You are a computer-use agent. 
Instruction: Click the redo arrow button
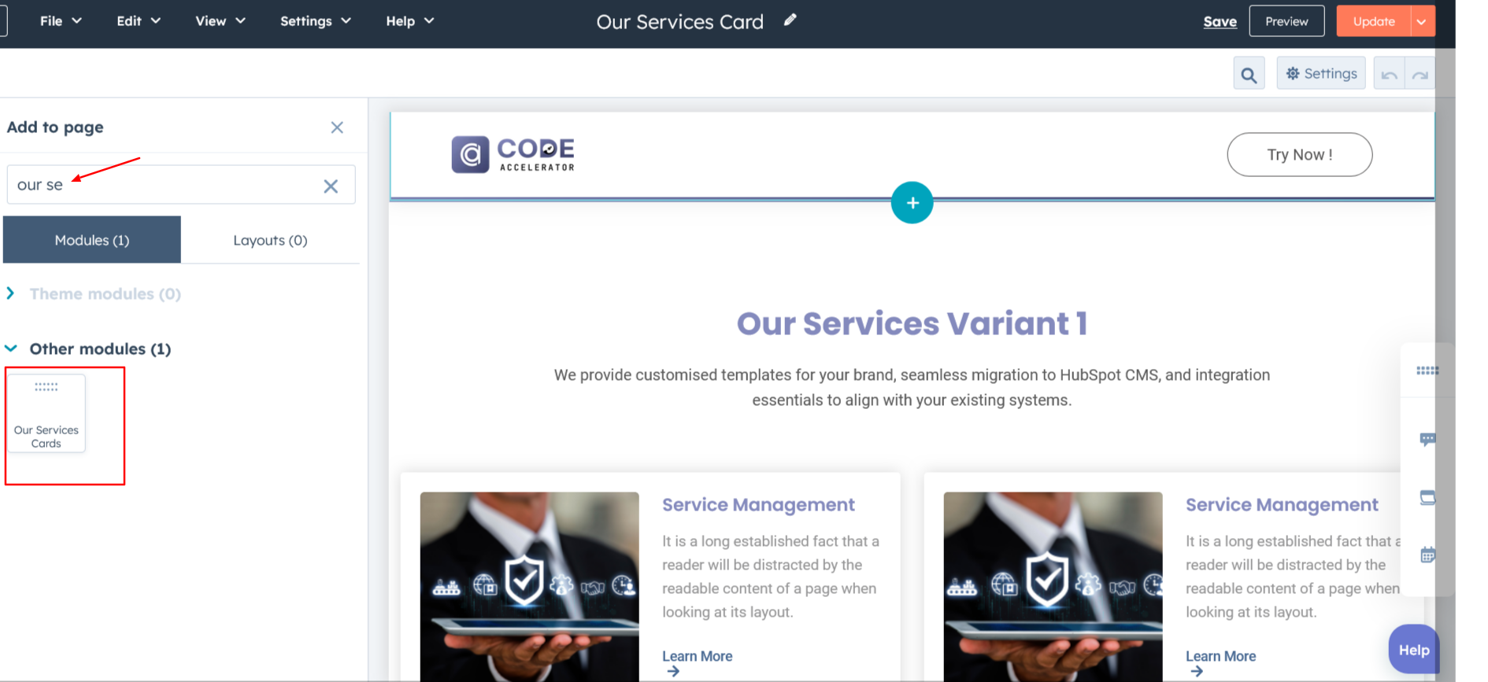coord(1420,75)
